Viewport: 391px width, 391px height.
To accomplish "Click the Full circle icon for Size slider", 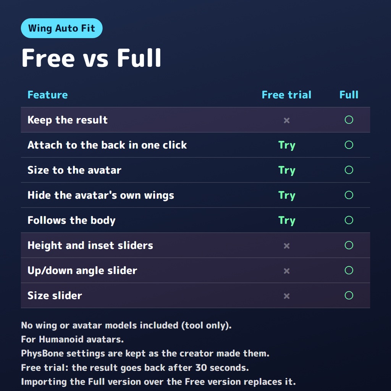I will [x=349, y=296].
